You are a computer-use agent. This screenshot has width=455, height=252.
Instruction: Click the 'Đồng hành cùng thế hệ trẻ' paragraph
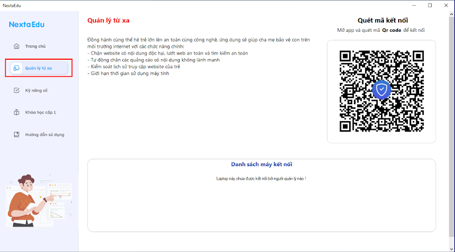[198, 43]
